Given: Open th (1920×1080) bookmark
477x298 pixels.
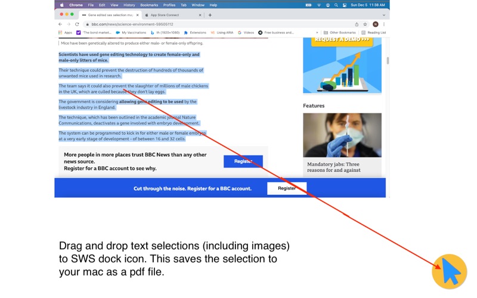Looking at the screenshot, I should pyautogui.click(x=165, y=33).
